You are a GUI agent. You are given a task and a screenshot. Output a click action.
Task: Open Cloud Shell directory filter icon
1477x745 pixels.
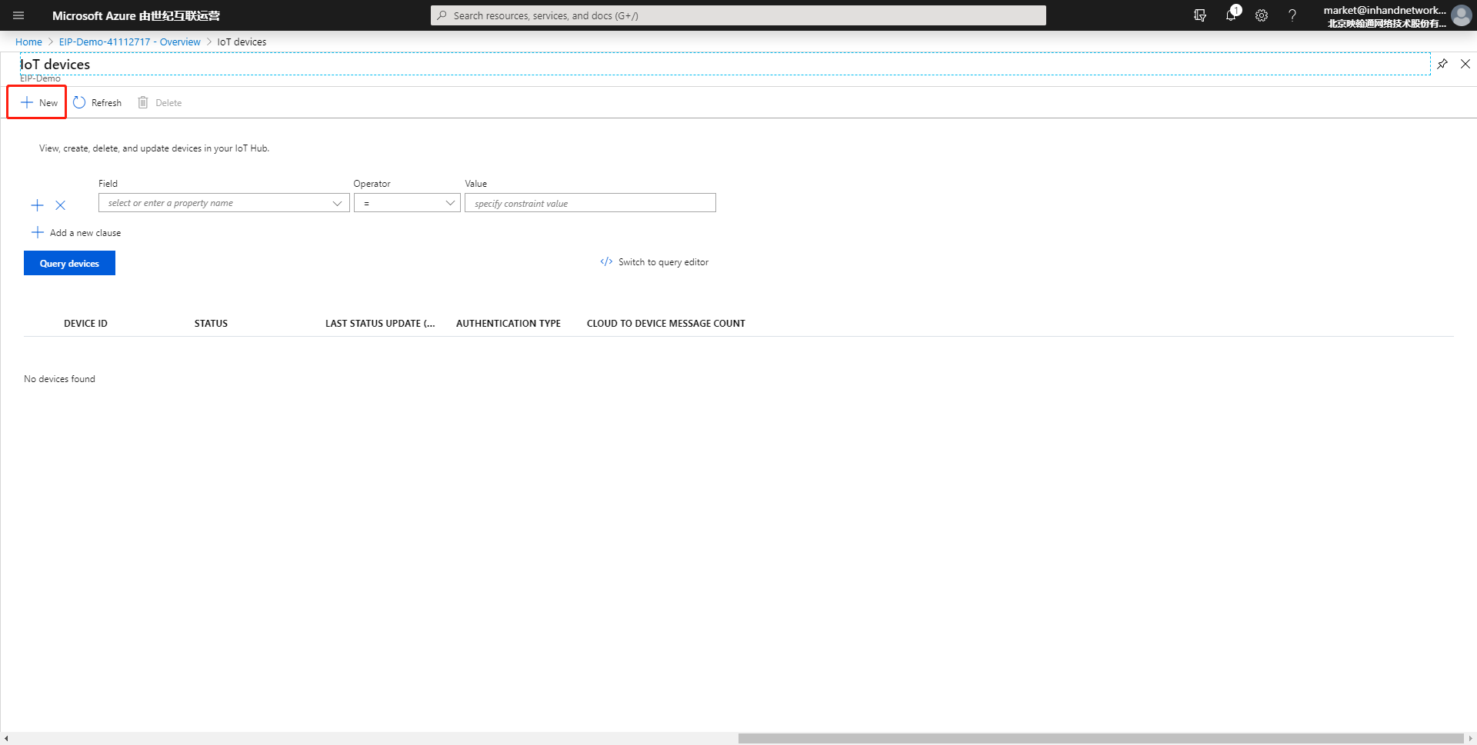point(1200,15)
